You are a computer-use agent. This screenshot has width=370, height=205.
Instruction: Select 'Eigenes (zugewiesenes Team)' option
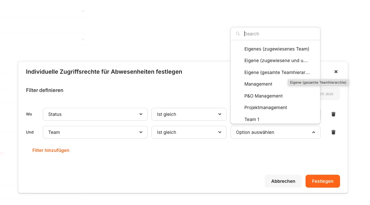click(277, 49)
